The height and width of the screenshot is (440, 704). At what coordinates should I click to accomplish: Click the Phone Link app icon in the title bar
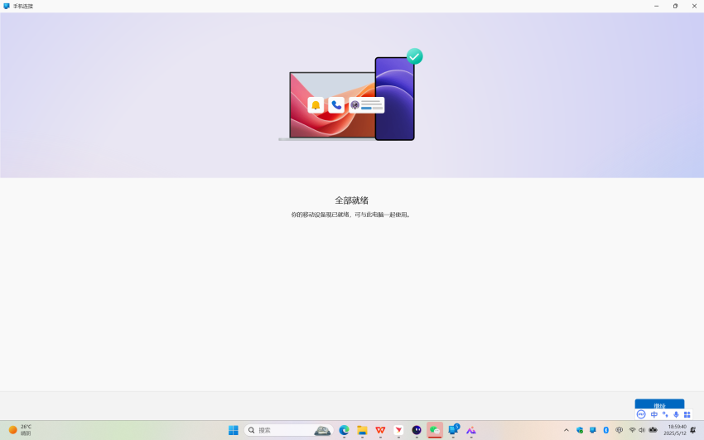coord(7,7)
